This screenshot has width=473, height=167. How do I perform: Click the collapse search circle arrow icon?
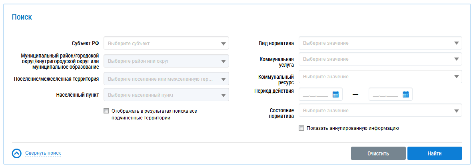(x=16, y=153)
